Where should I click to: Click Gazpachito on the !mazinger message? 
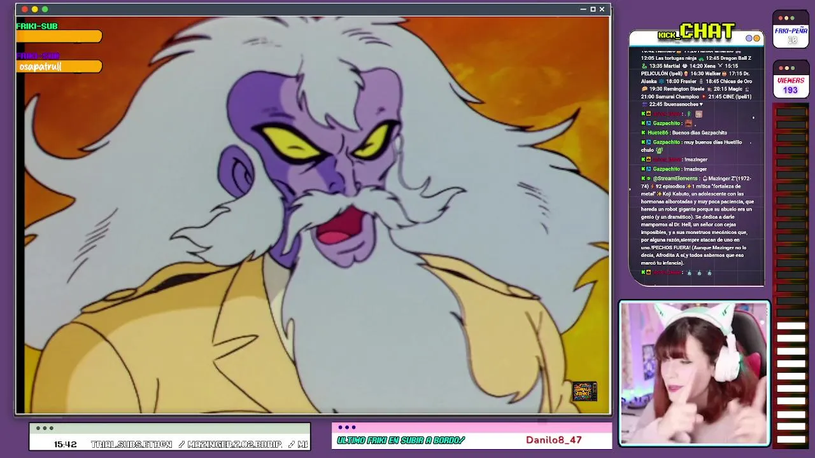click(667, 169)
